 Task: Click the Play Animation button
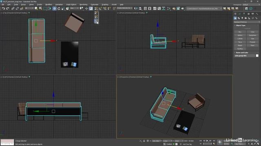tap(207, 141)
